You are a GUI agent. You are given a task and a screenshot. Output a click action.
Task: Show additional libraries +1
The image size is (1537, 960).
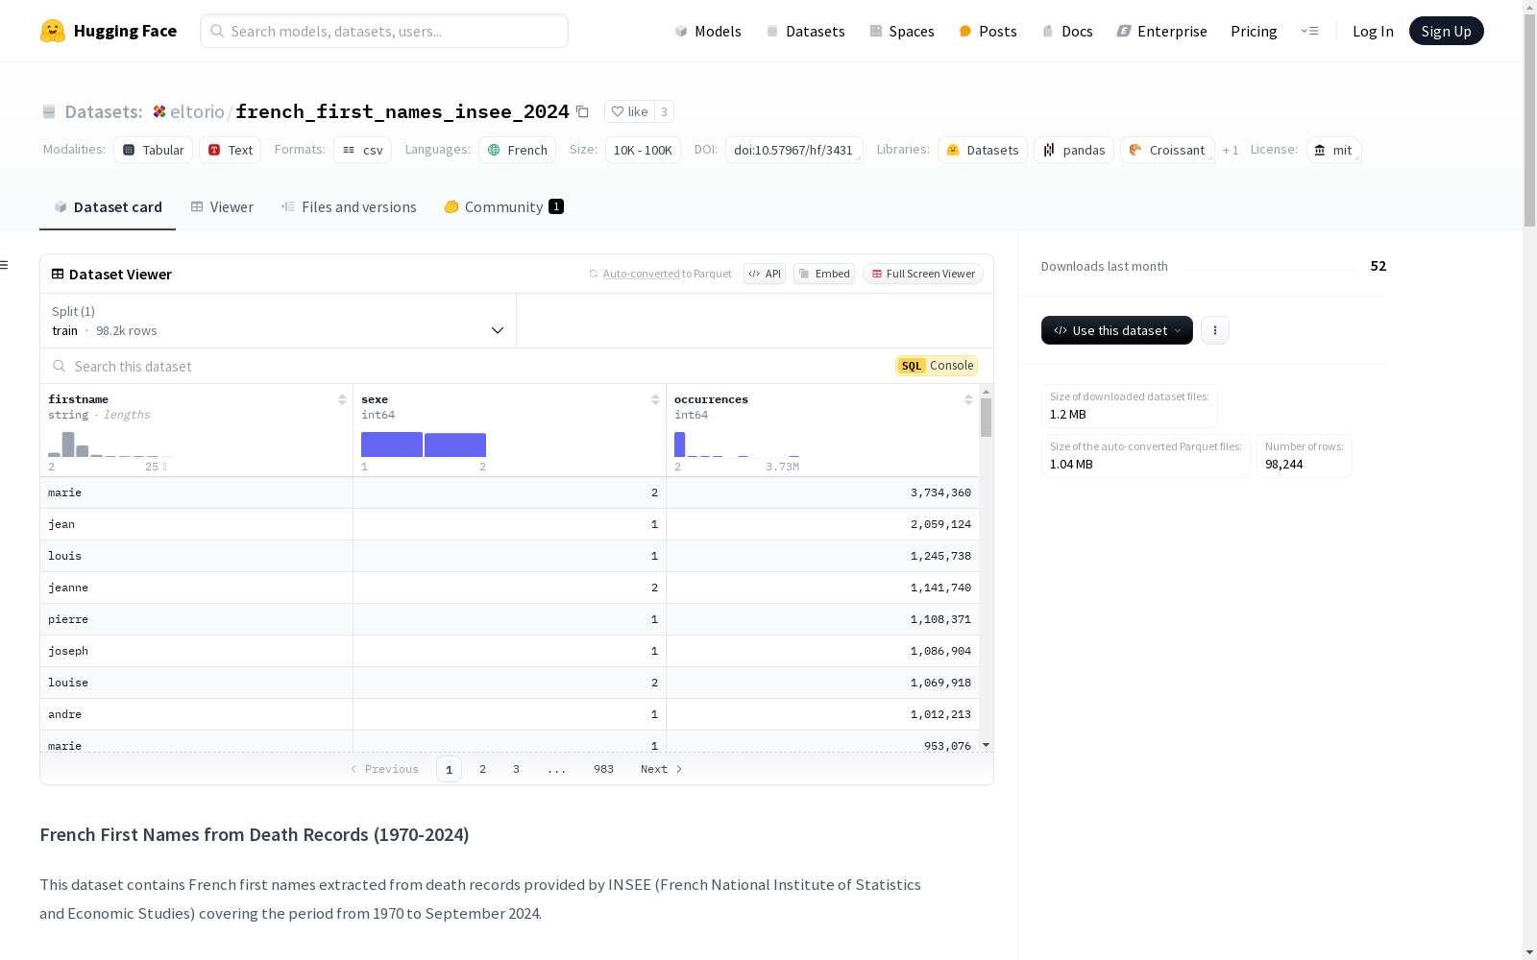(1231, 151)
